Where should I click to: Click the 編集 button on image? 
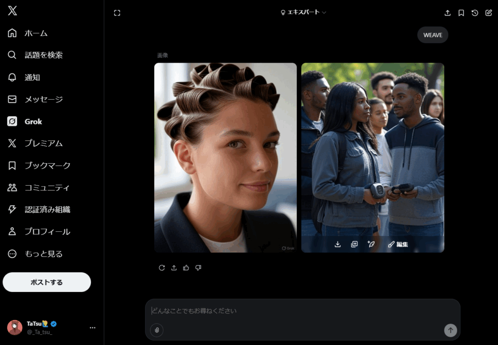tap(398, 244)
